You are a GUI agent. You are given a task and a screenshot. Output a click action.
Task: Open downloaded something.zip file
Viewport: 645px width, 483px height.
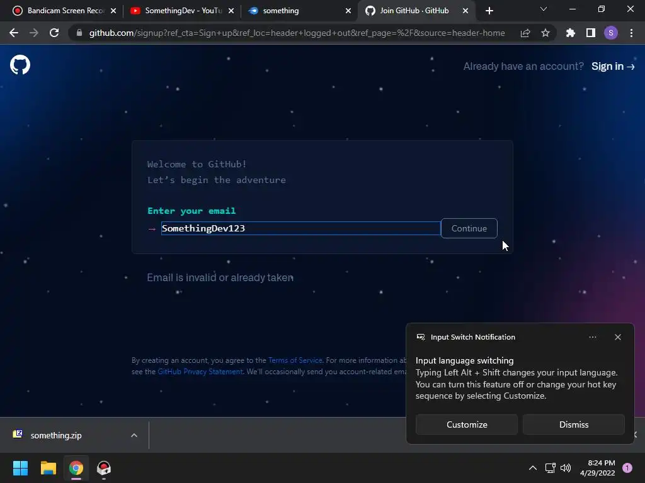[56, 435]
